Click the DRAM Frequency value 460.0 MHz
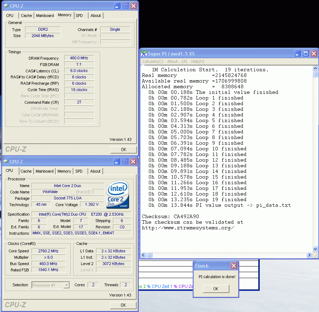This screenshot has height=312, width=319. [x=79, y=58]
